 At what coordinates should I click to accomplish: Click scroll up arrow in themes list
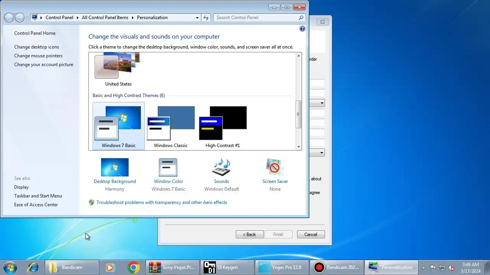tap(299, 56)
